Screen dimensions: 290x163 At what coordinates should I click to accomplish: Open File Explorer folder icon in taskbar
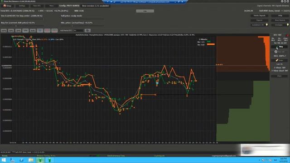pyautogui.click(x=31, y=160)
